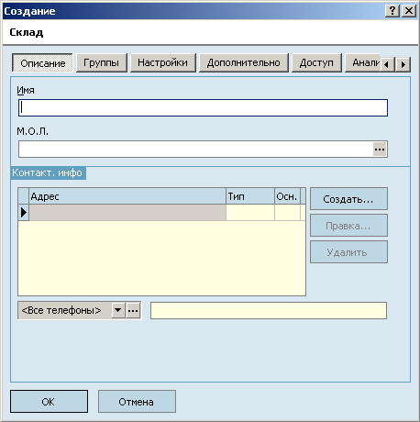Click the ellipsis button beside Все телефоны
The height and width of the screenshot is (422, 420).
click(133, 311)
